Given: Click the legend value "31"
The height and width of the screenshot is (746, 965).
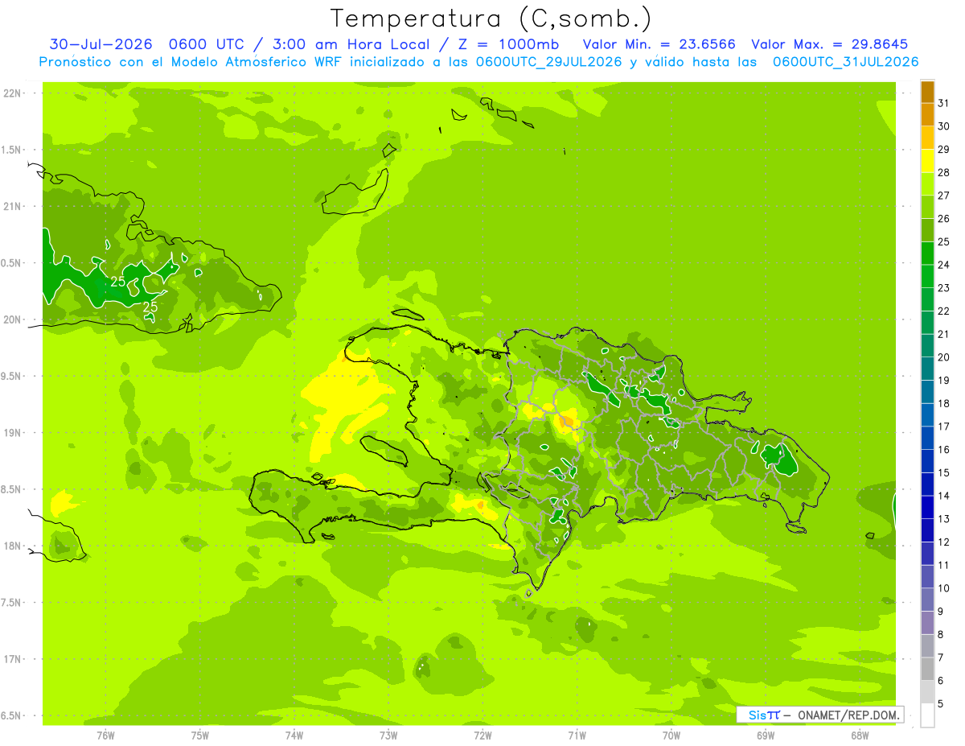Looking at the screenshot, I should (943, 103).
